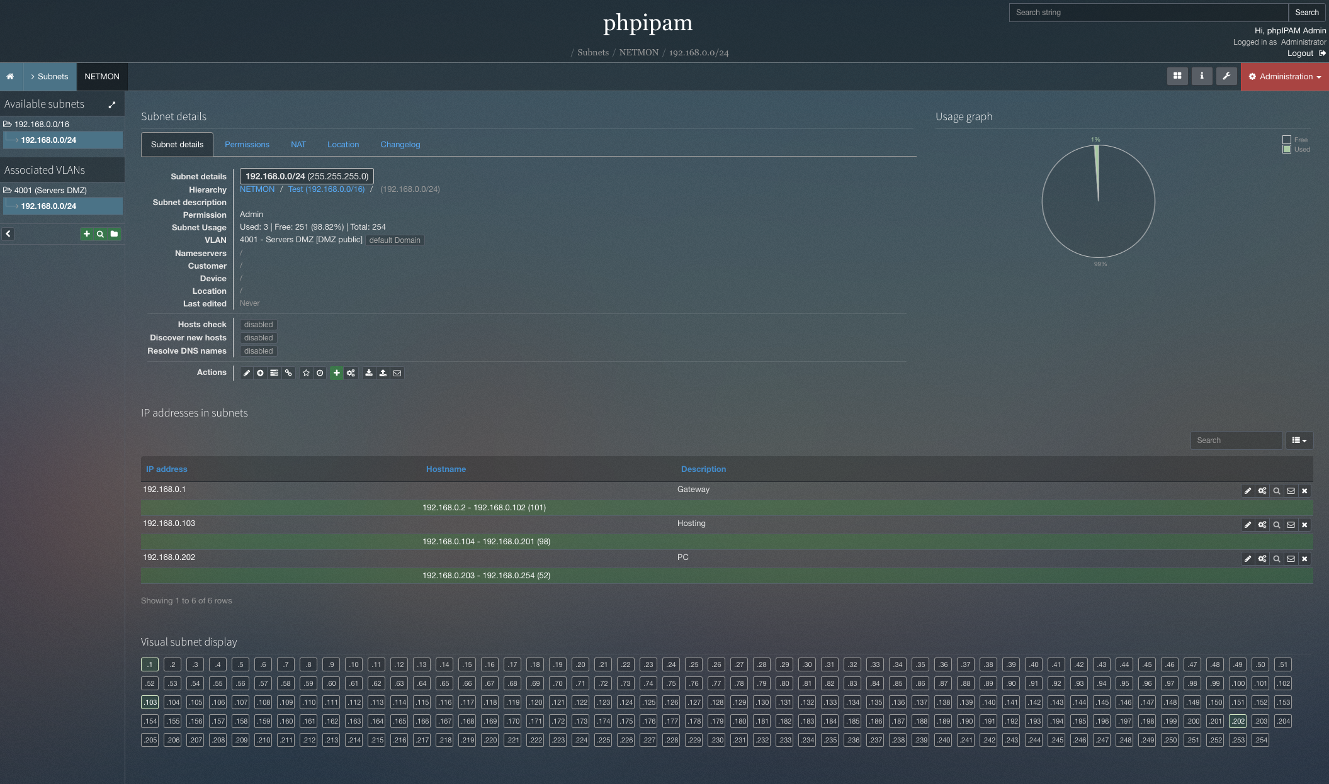Send mail for 192.168.0.103 Hosting row
The width and height of the screenshot is (1329, 784).
pyautogui.click(x=1291, y=525)
